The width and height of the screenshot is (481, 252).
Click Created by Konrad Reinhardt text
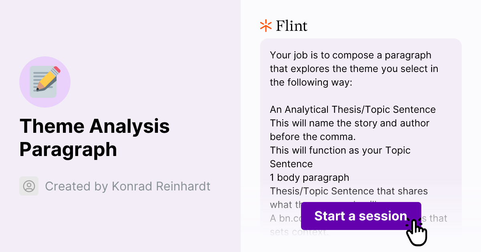(x=127, y=186)
